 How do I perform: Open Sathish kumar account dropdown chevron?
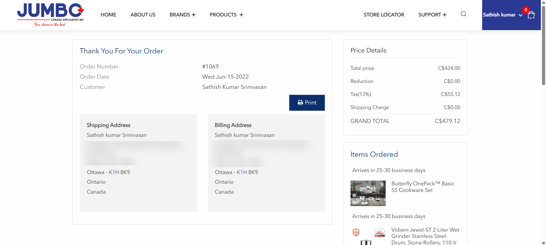520,15
